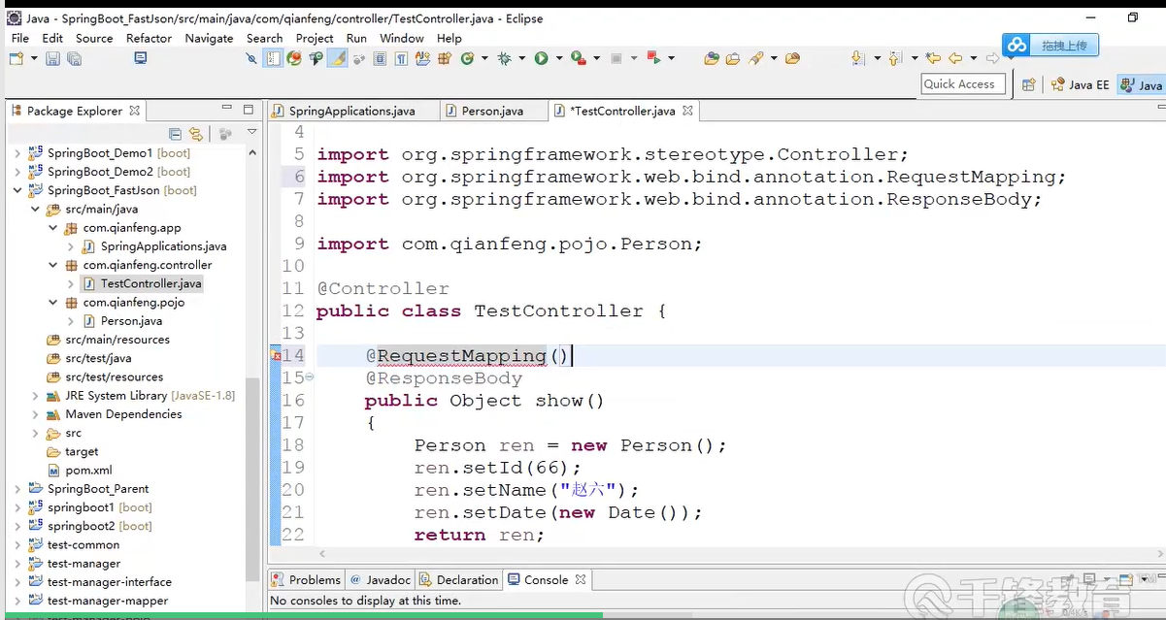1166x620 pixels.
Task: Click the Skip All Breakpoints icon
Action: pos(251,58)
